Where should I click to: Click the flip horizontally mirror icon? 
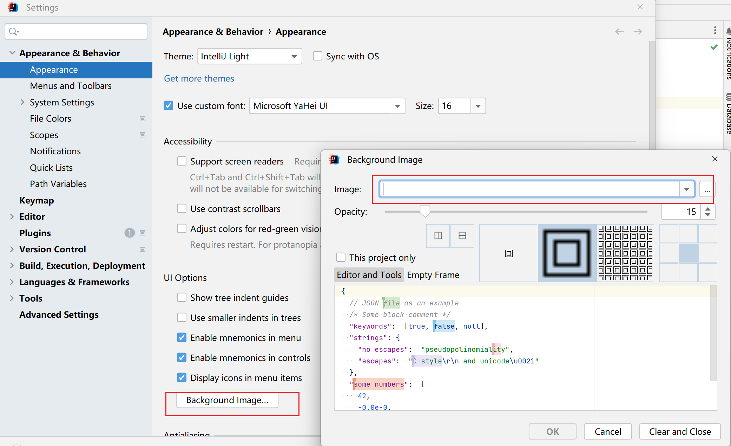pos(438,236)
